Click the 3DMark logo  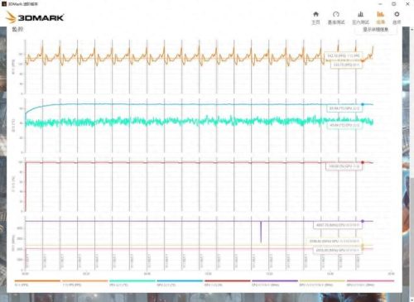(36, 17)
